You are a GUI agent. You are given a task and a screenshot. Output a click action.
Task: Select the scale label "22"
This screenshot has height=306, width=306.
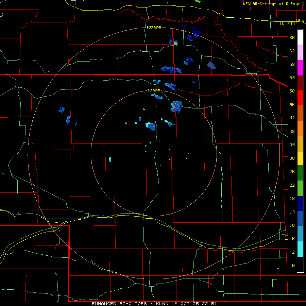pos(292,185)
